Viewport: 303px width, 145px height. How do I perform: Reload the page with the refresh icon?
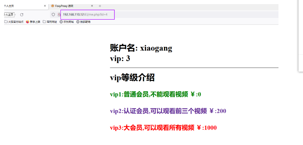[x=22, y=15]
